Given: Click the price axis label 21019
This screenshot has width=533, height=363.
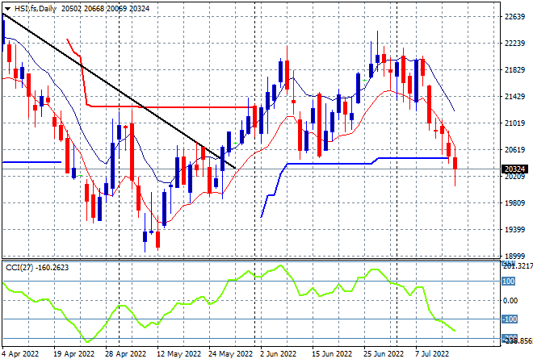Looking at the screenshot, I should 514,123.
